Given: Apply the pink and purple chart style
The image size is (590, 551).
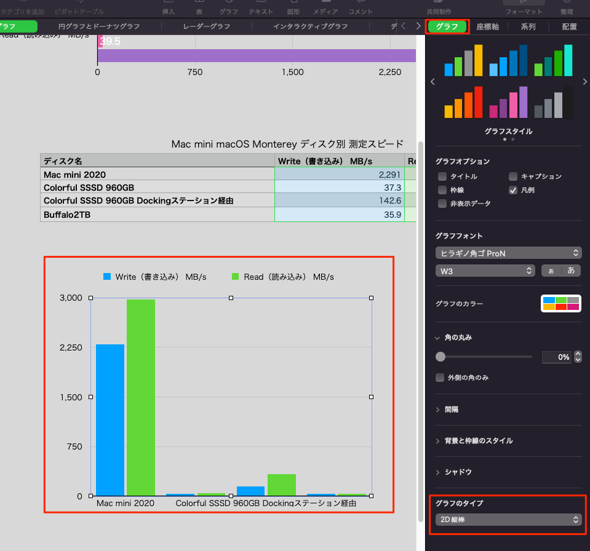Looking at the screenshot, I should click(x=508, y=102).
